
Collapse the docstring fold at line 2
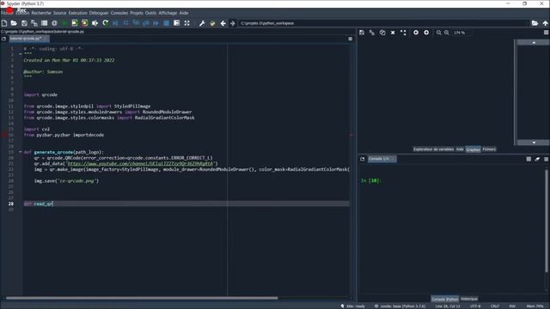click(20, 54)
